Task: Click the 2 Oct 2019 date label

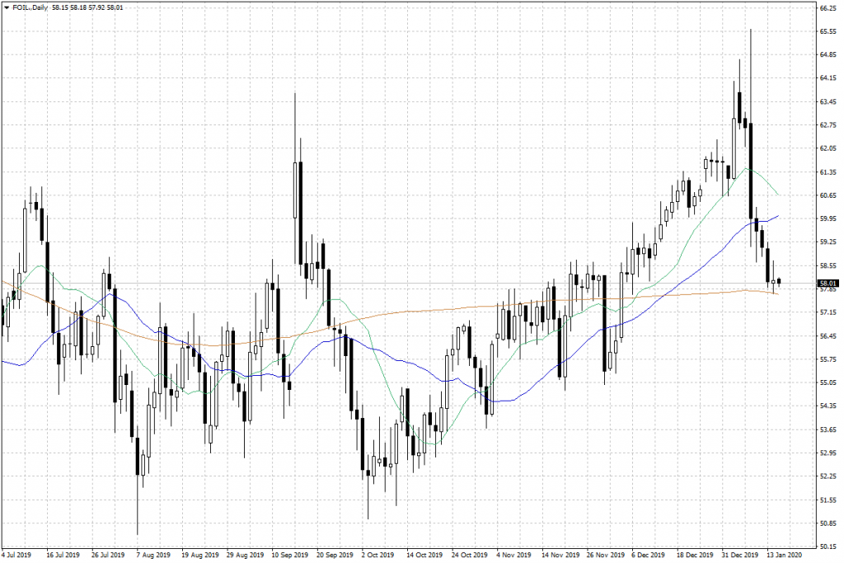Action: click(x=377, y=555)
